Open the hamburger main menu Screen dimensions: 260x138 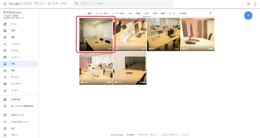click(x=5, y=4)
